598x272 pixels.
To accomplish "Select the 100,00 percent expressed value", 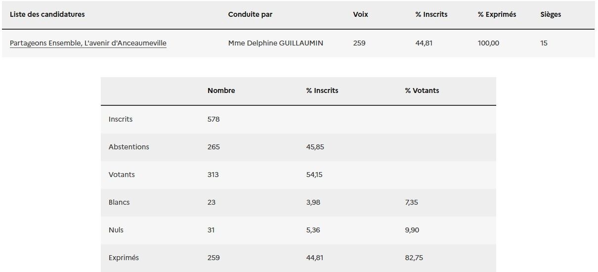I will (x=488, y=44).
